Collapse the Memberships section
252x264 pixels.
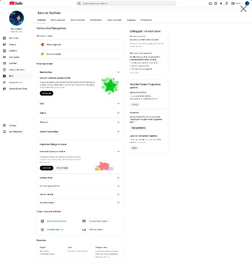[119, 72]
